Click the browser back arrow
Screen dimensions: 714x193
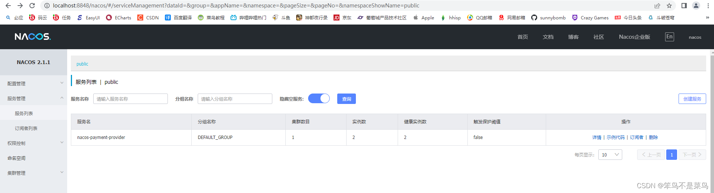[x=8, y=6]
